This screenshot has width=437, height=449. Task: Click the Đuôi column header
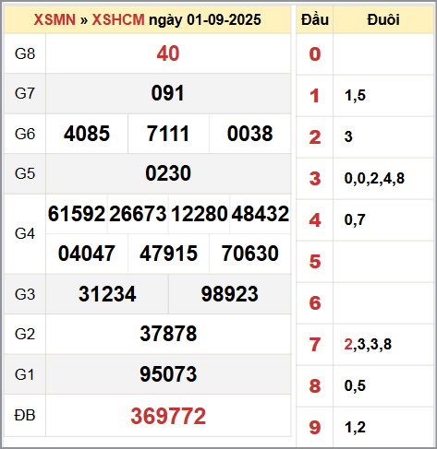point(383,19)
